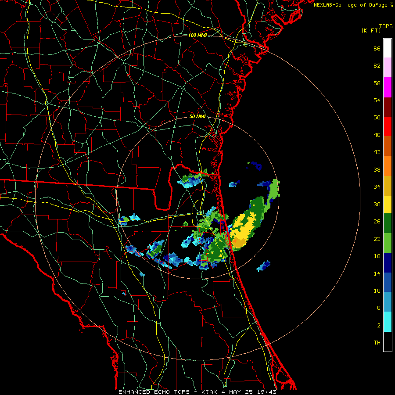
Task: Click the navy 22 K FT legend swatch
Action: tap(388, 263)
